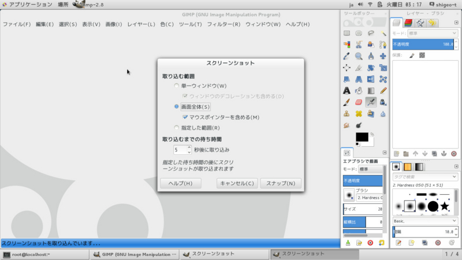Select the Zoom magnifier tool

tap(359, 56)
